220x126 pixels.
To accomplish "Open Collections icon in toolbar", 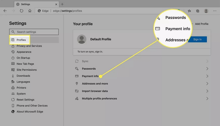I will point(197,11).
